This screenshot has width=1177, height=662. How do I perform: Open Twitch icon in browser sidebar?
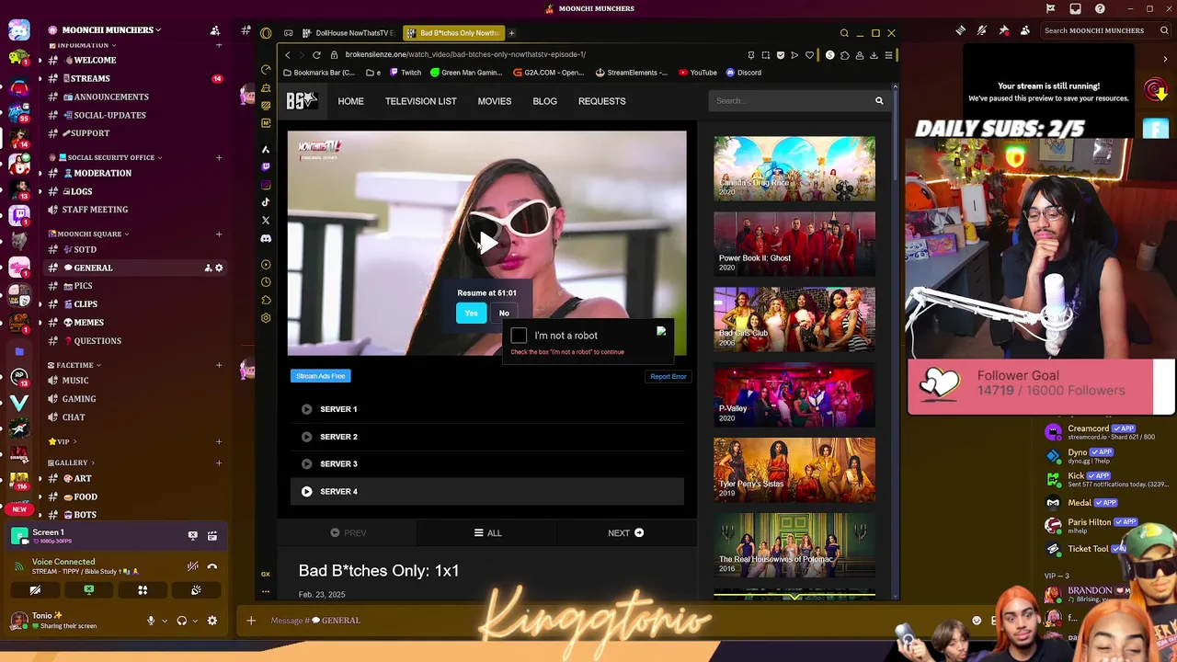[x=266, y=166]
